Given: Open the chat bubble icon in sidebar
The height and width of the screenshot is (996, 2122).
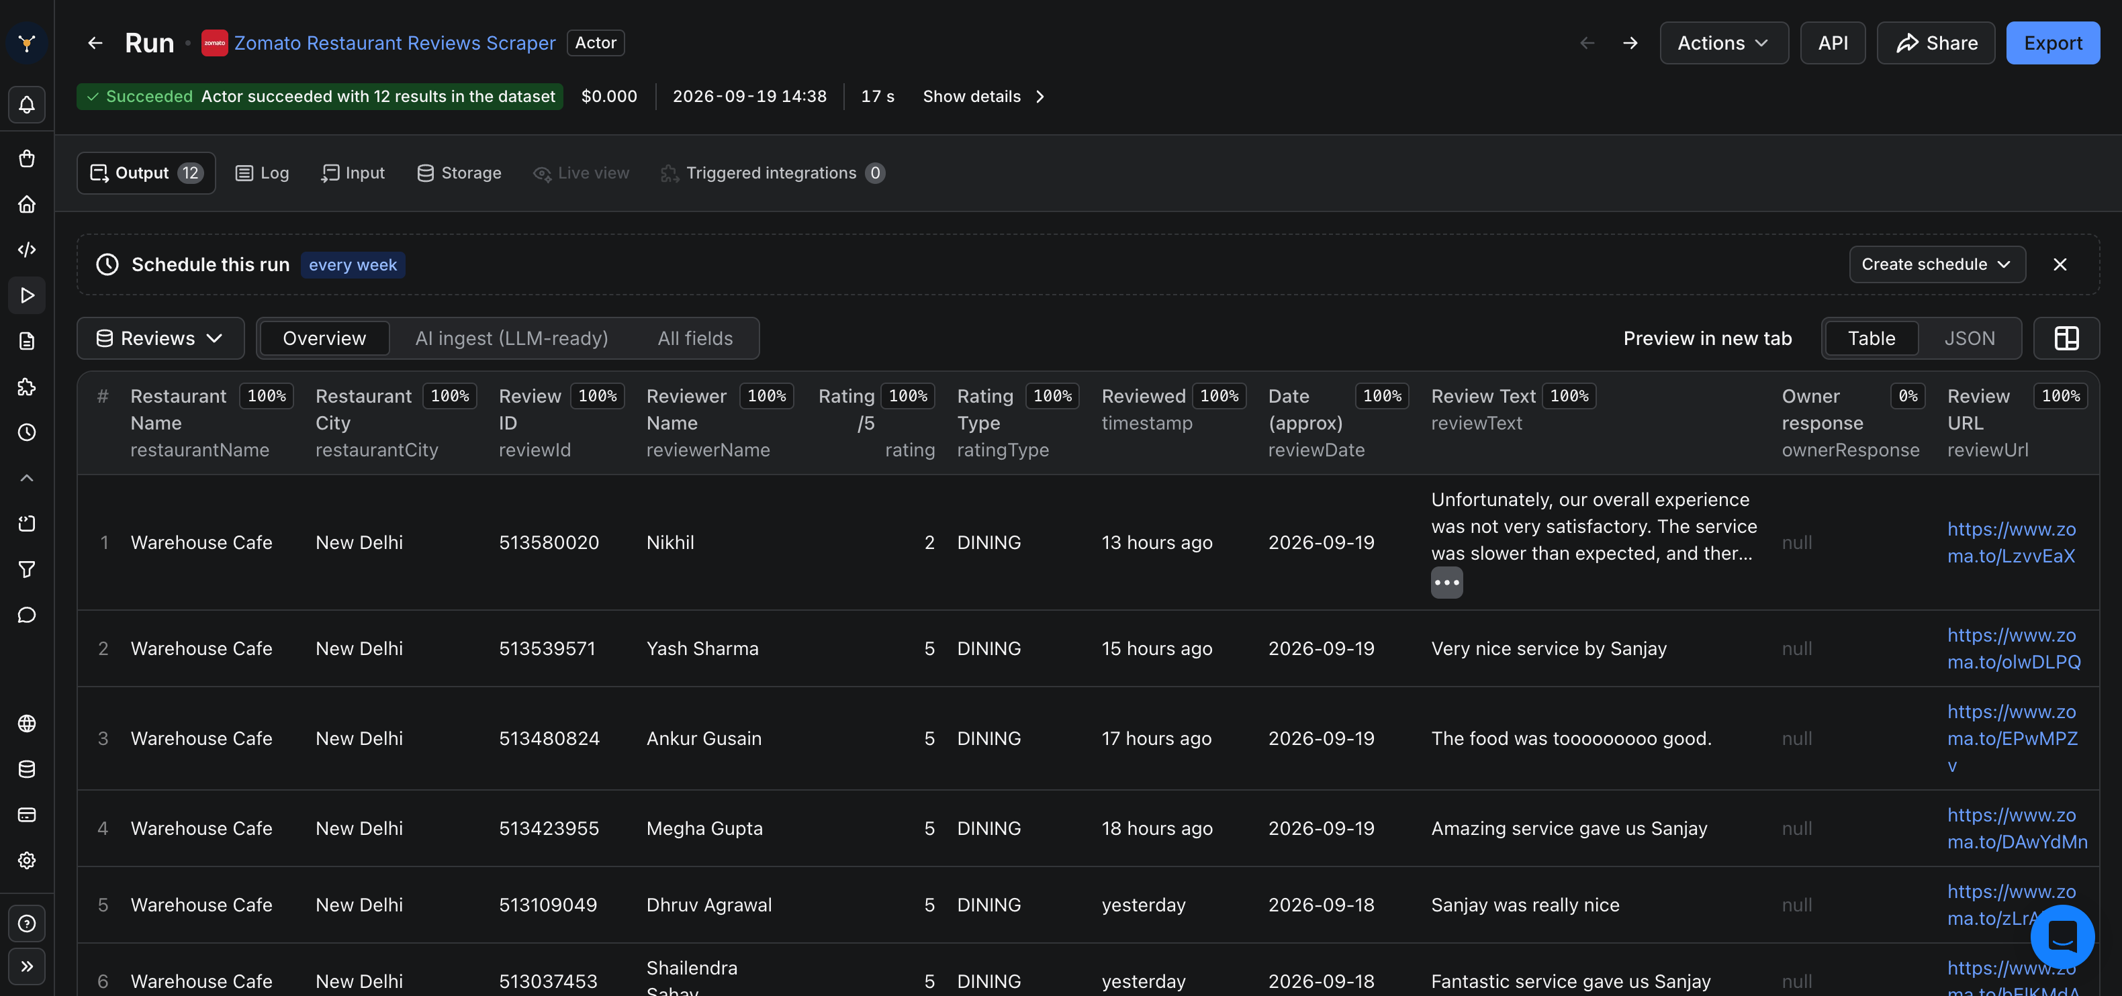Looking at the screenshot, I should coord(26,615).
